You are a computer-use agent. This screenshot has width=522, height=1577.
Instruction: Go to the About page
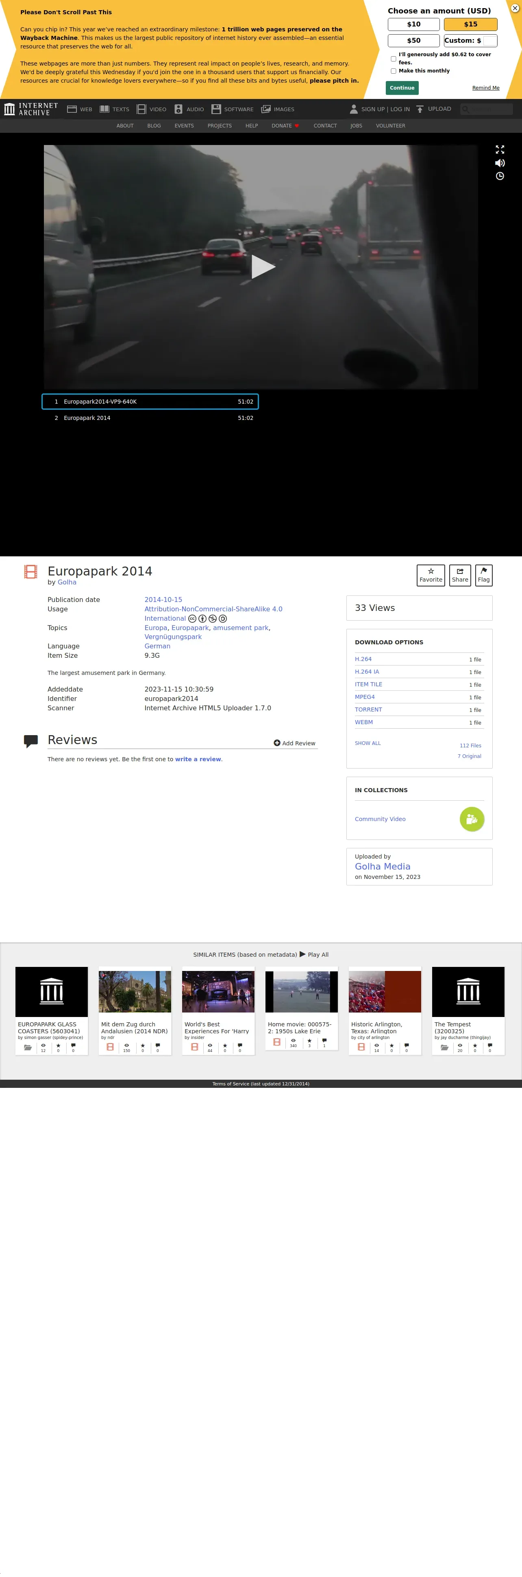coord(125,126)
